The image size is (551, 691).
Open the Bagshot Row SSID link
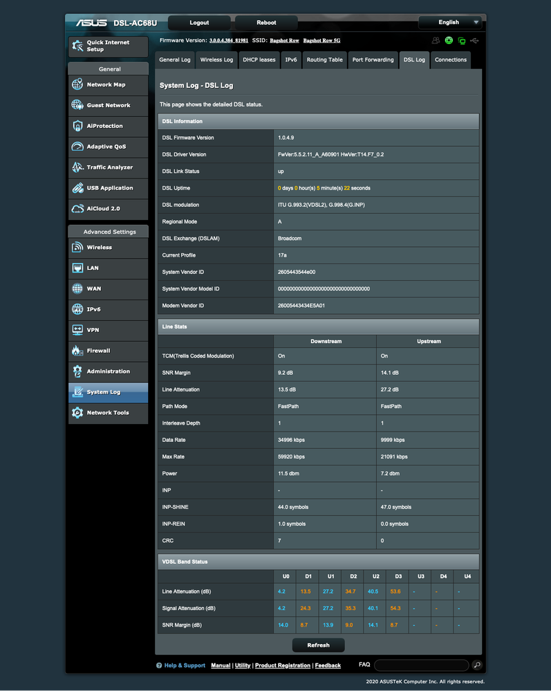point(285,41)
